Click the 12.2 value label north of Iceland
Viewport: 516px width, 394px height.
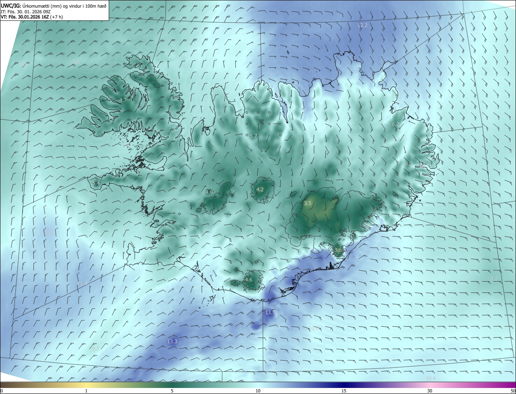(362, 25)
